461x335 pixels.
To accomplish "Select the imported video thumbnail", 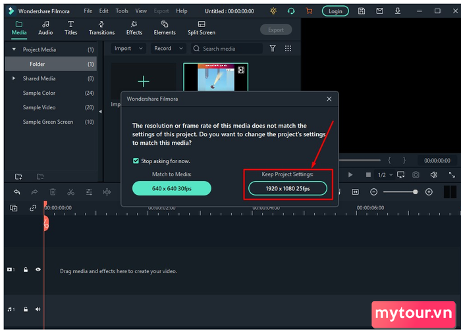I will click(216, 77).
